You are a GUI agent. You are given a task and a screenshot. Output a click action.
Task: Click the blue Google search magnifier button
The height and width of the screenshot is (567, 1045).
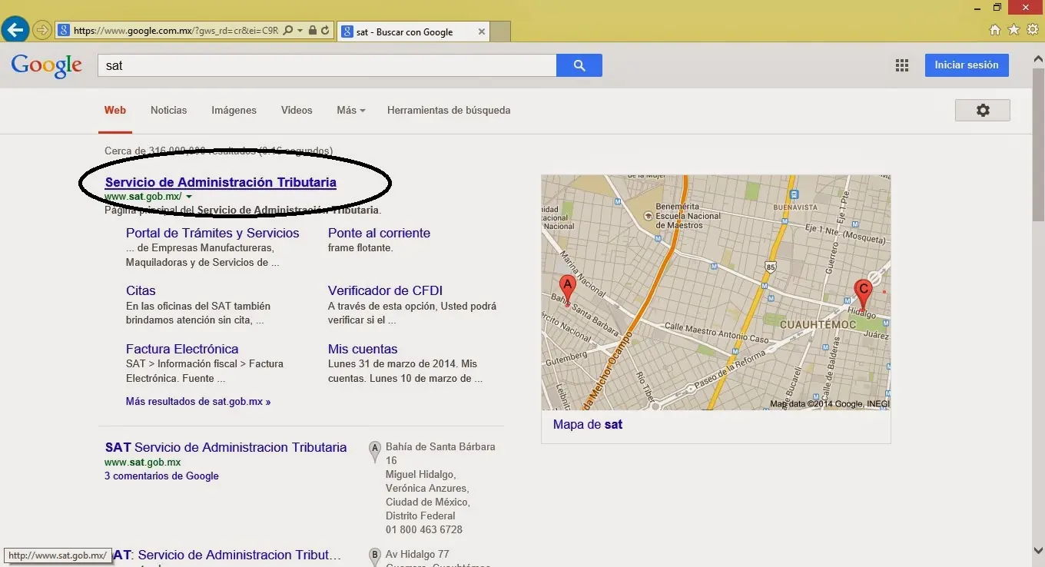click(579, 65)
